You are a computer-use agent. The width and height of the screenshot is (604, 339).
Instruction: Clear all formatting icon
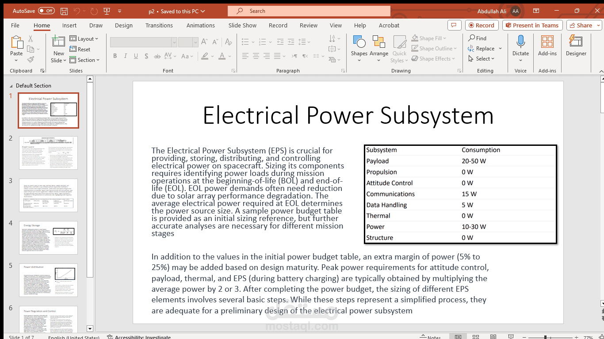(228, 42)
